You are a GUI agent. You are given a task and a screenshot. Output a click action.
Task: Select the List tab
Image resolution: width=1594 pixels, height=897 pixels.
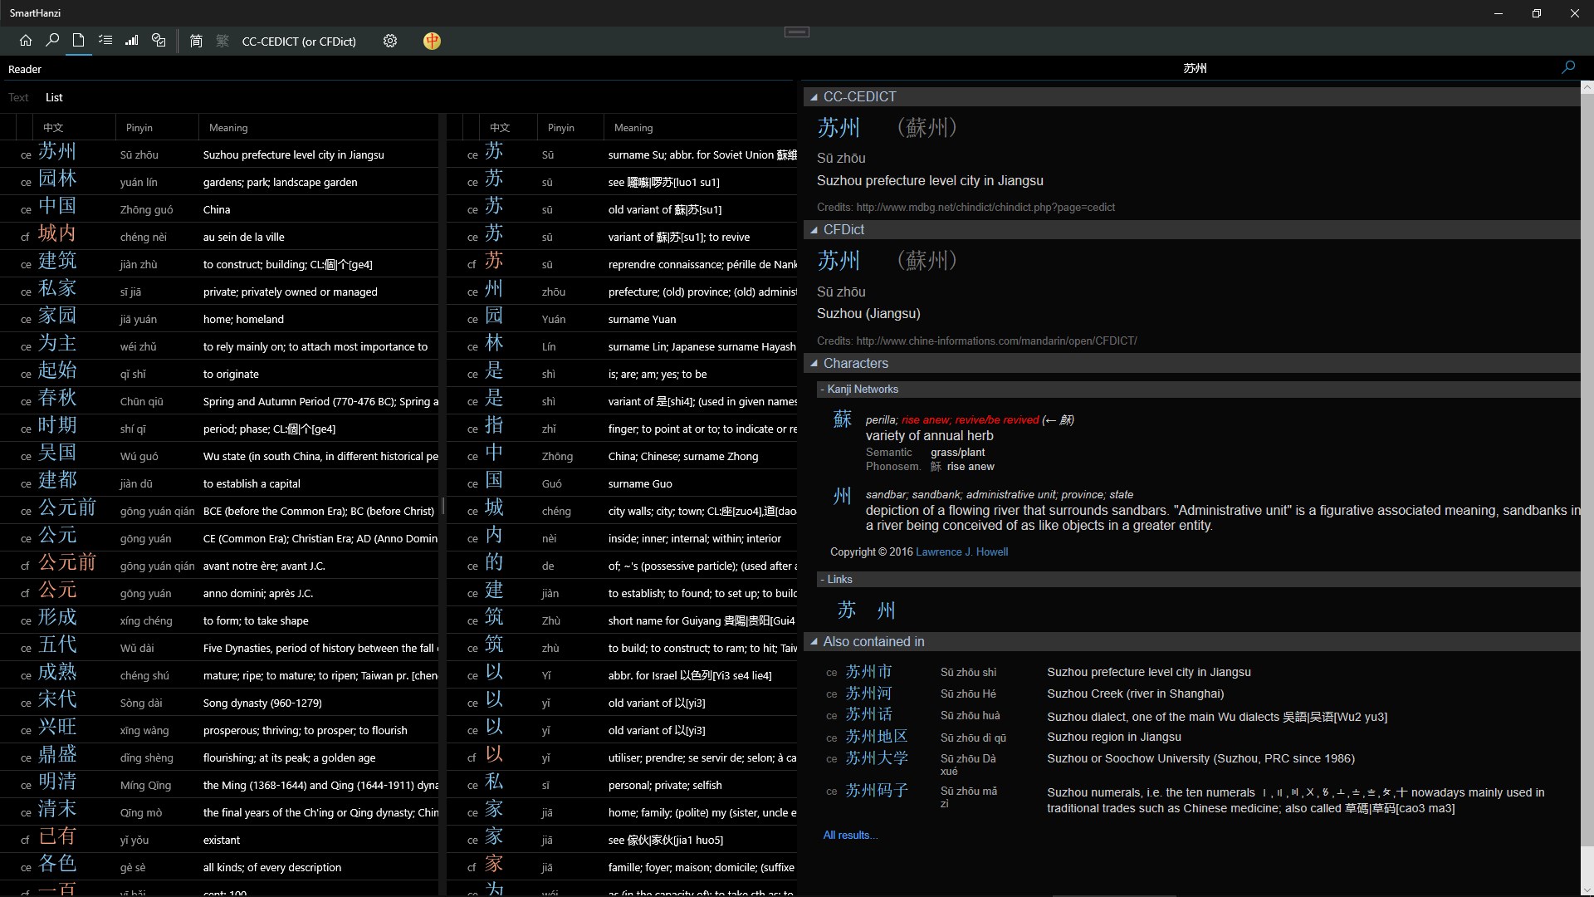(x=54, y=97)
